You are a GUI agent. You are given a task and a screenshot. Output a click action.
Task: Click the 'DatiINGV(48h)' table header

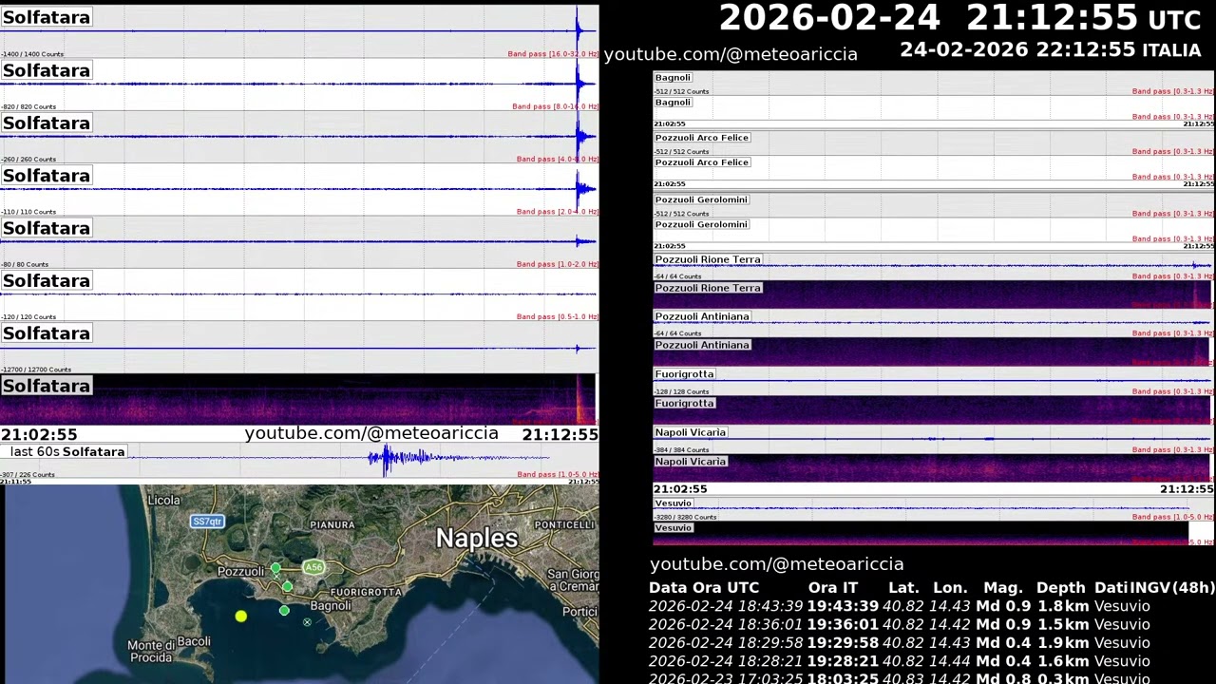1154,588
